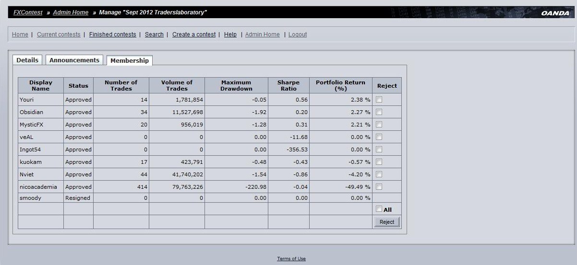Click the trade count 414

142,187
